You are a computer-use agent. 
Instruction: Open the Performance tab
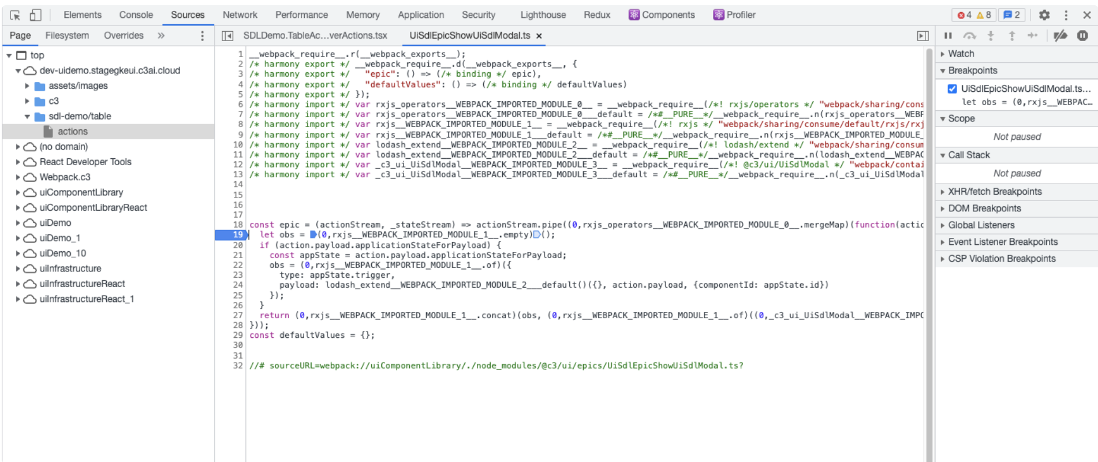click(301, 15)
